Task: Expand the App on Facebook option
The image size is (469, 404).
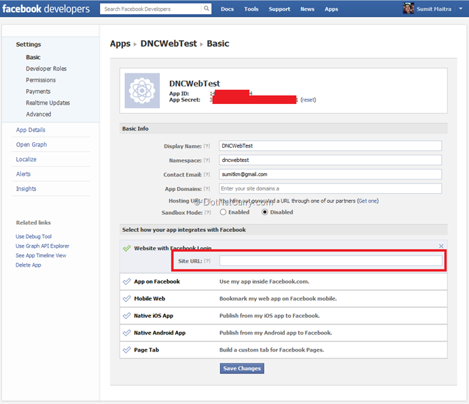Action: click(283, 282)
